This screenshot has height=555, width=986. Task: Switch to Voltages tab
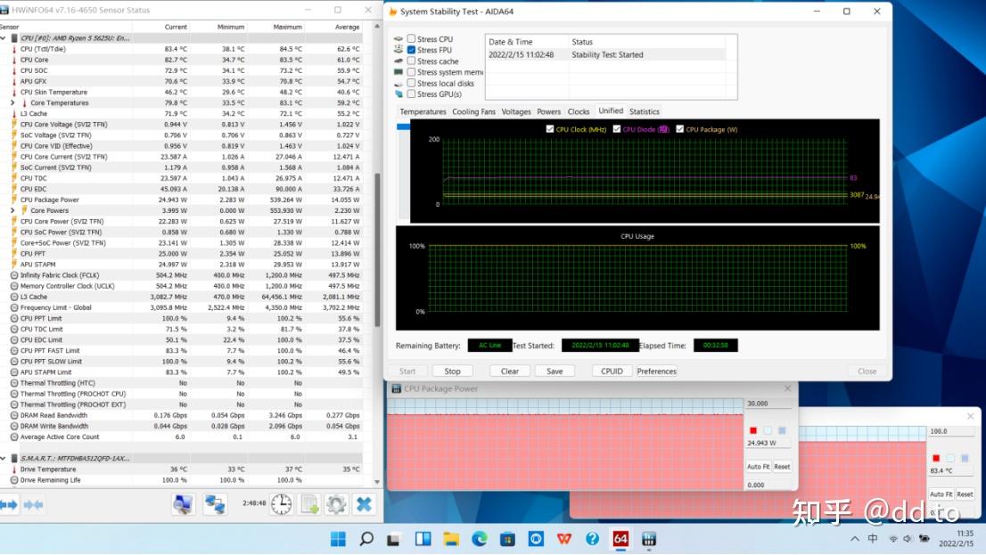tap(516, 112)
